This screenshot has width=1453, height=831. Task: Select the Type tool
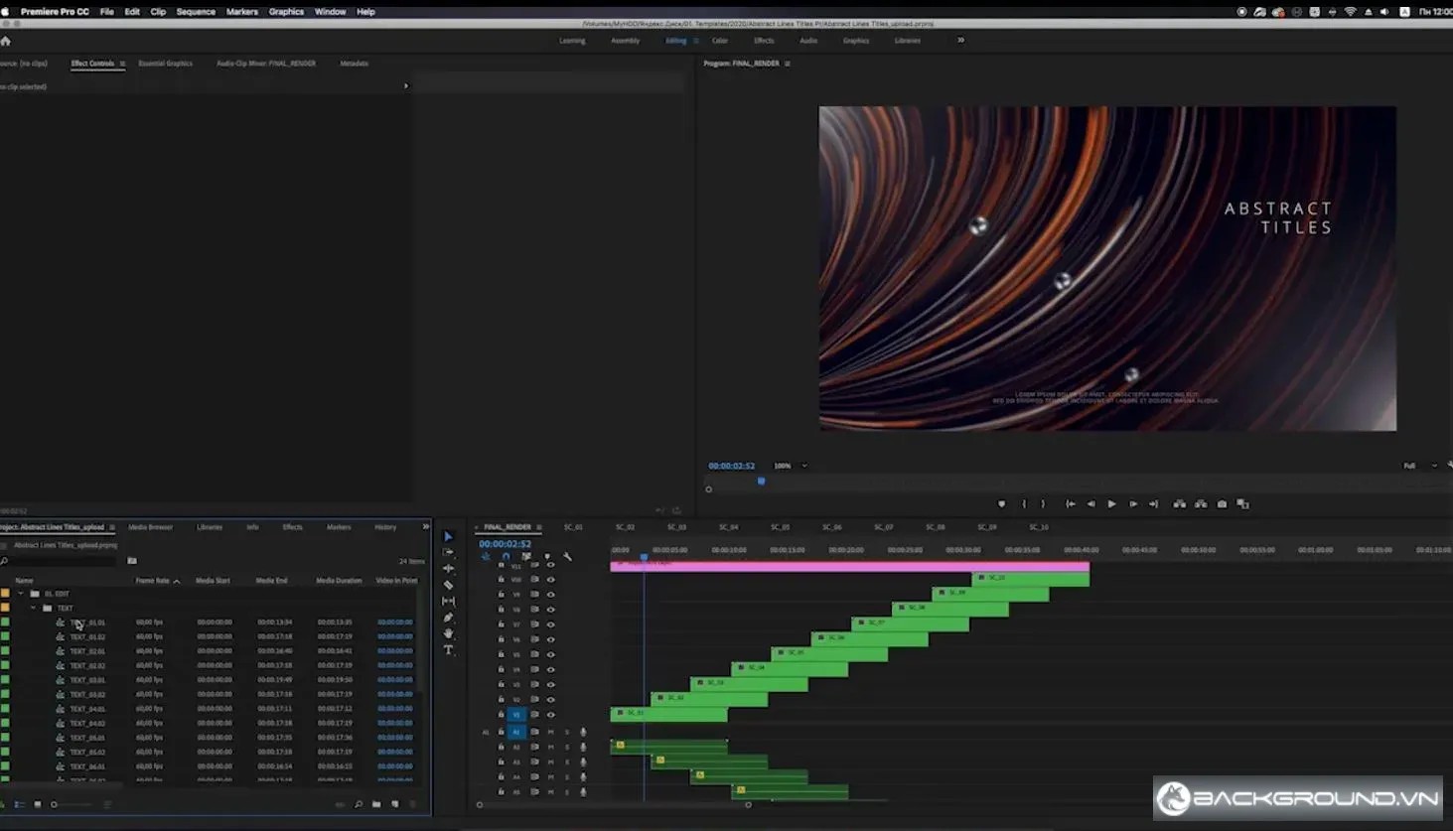click(448, 649)
